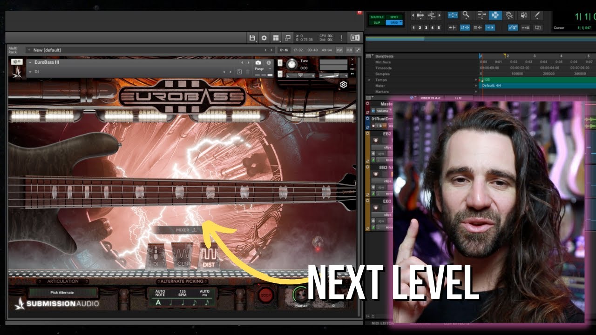596x335 pixels.
Task: Open EuroBass III info icon
Action: click(269, 63)
